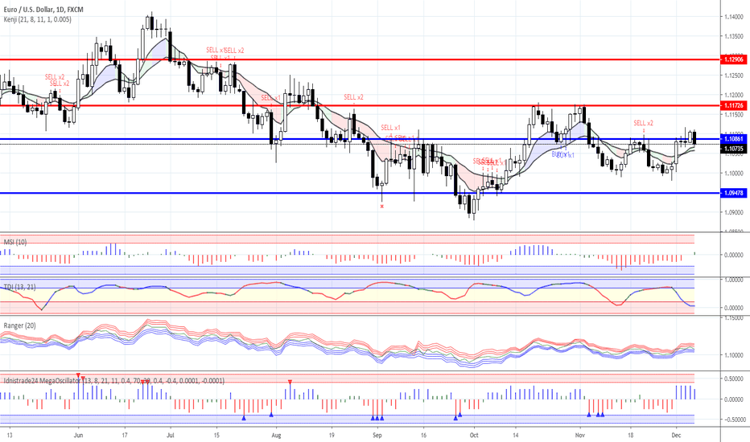Image resolution: width=750 pixels, height=442 pixels.
Task: Open the MSI (10) indicator legend
Action: pyautogui.click(x=15, y=241)
